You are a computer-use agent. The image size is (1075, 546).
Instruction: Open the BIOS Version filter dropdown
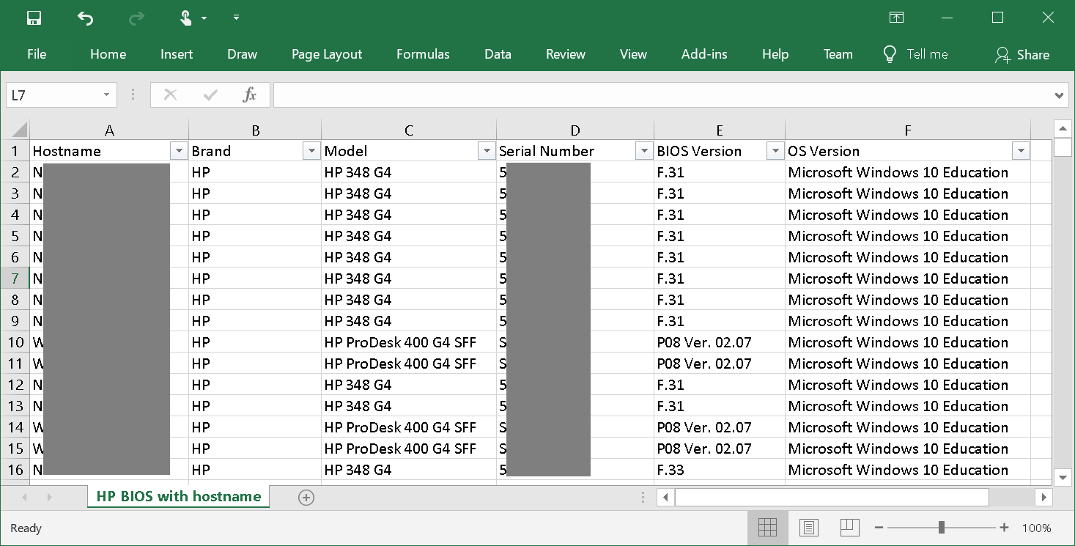coord(775,151)
